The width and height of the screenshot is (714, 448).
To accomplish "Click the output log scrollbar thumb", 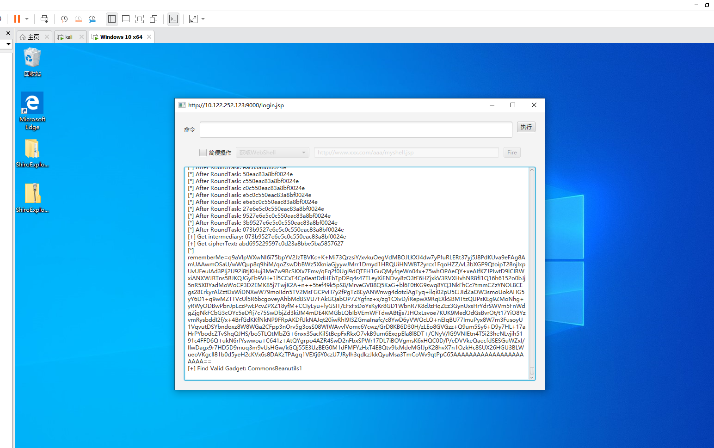I will 532,371.
